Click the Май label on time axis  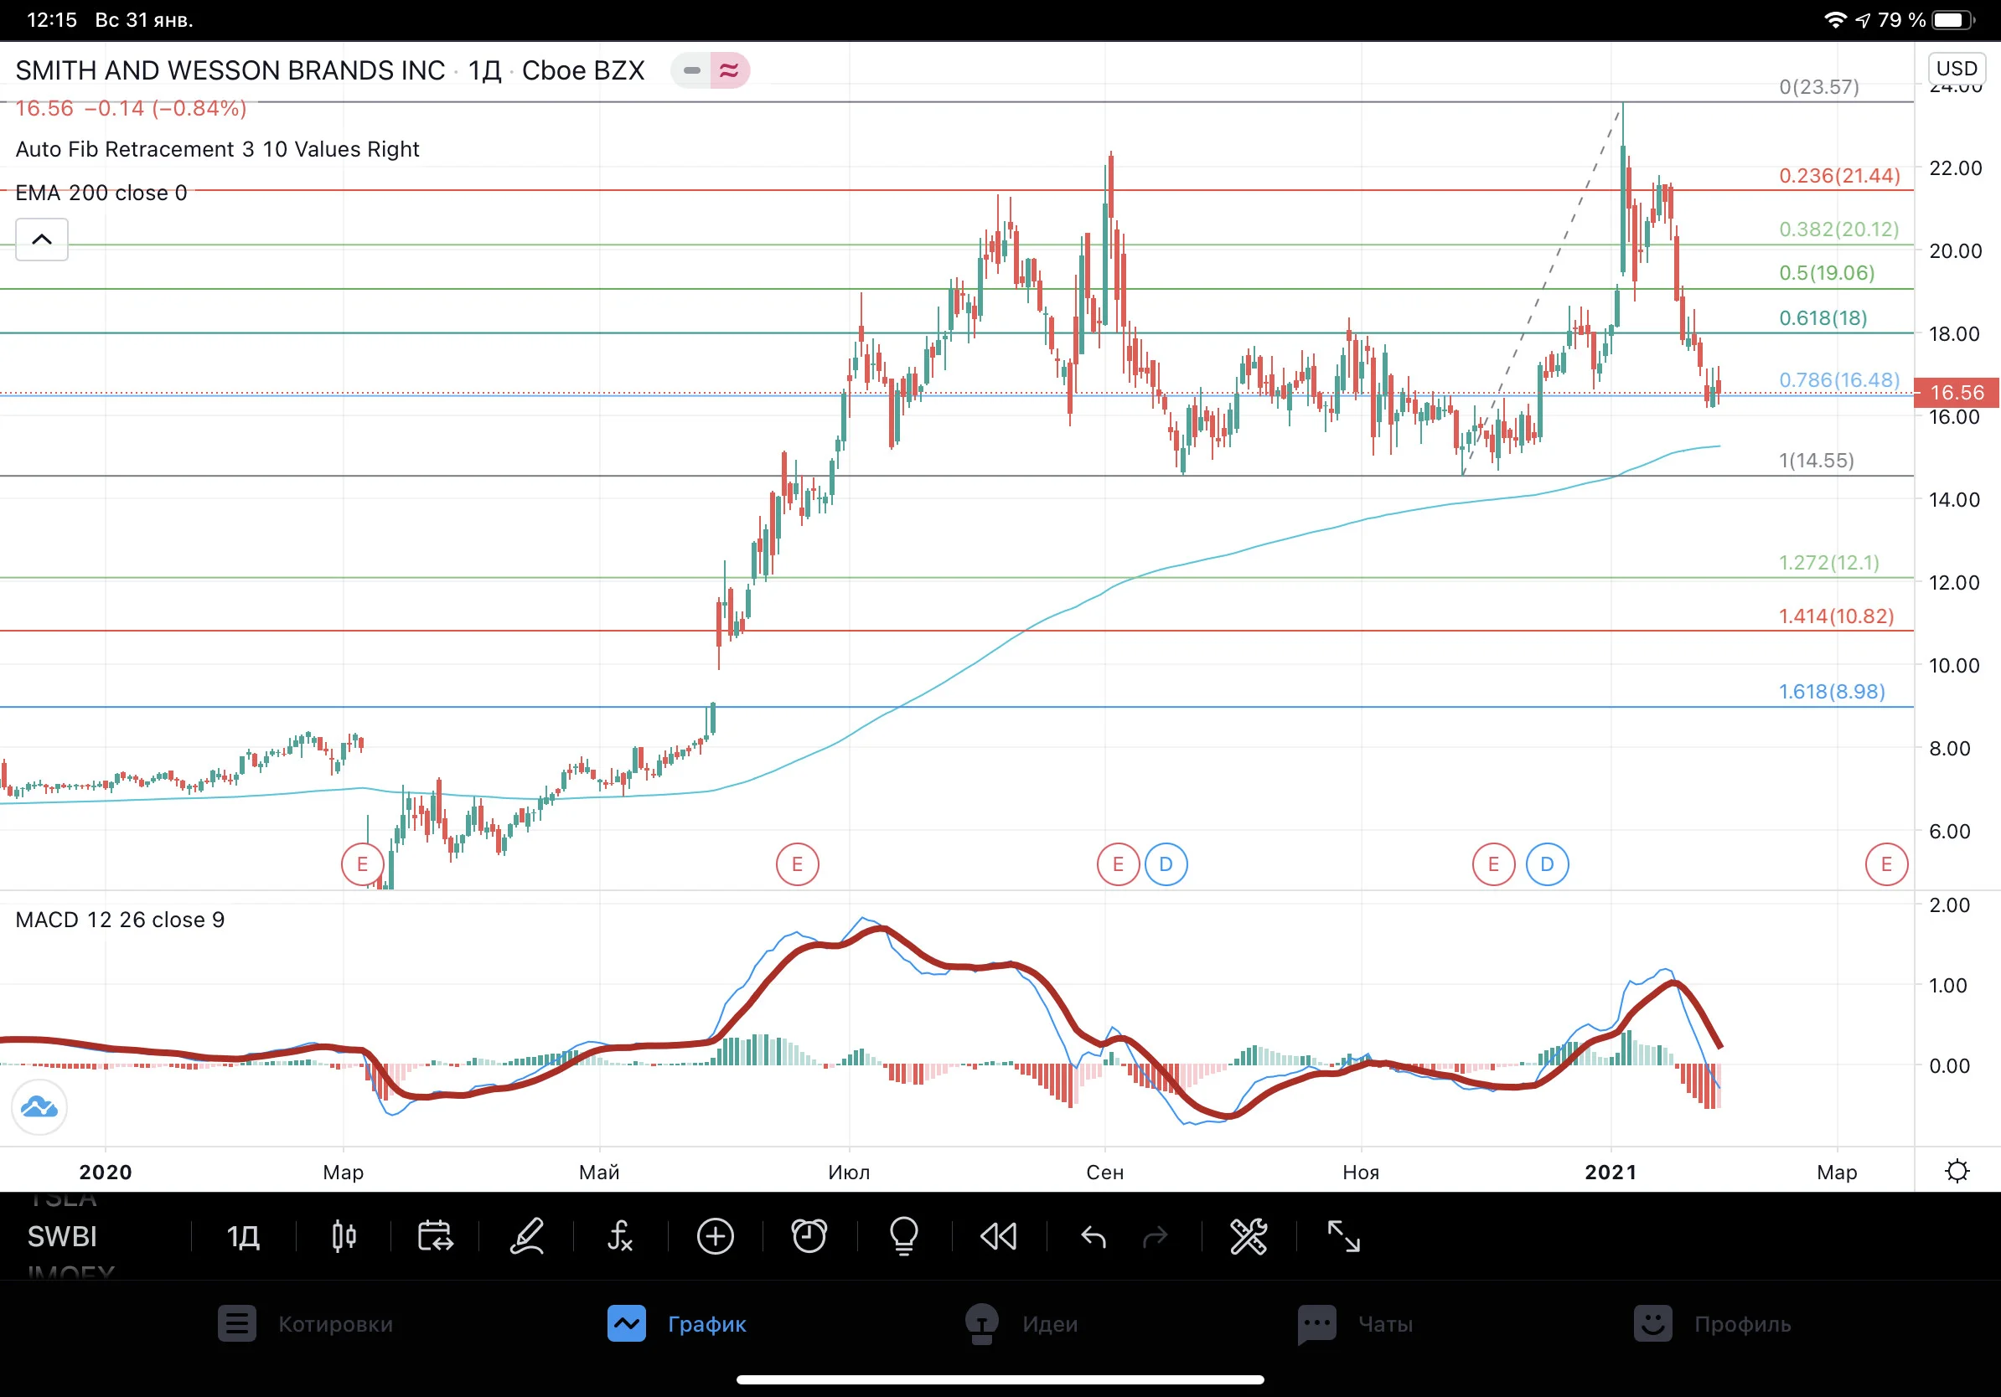600,1173
